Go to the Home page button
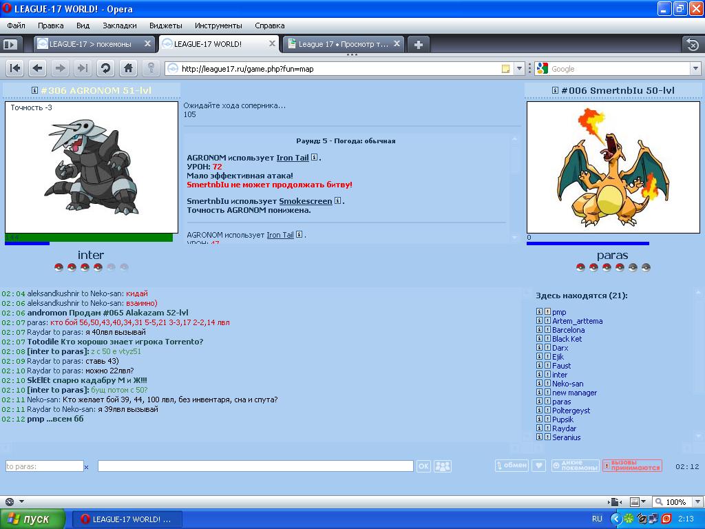The height and width of the screenshot is (529, 705). pyautogui.click(x=128, y=68)
